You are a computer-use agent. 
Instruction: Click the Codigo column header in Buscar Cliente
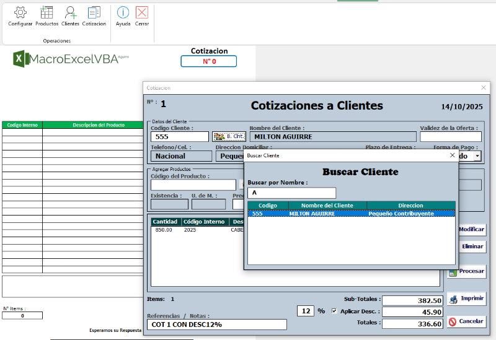268,206
